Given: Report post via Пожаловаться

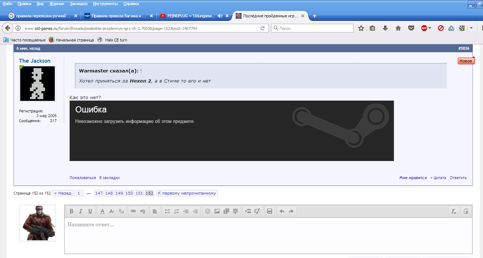Looking at the screenshot, I should coord(83,178).
